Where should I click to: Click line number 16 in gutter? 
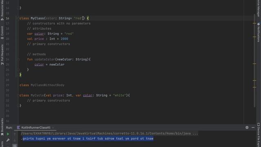pyautogui.click(x=7, y=18)
